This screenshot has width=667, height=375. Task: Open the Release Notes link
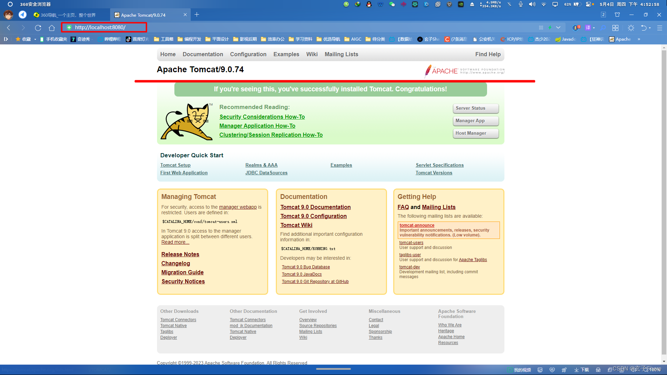180,255
